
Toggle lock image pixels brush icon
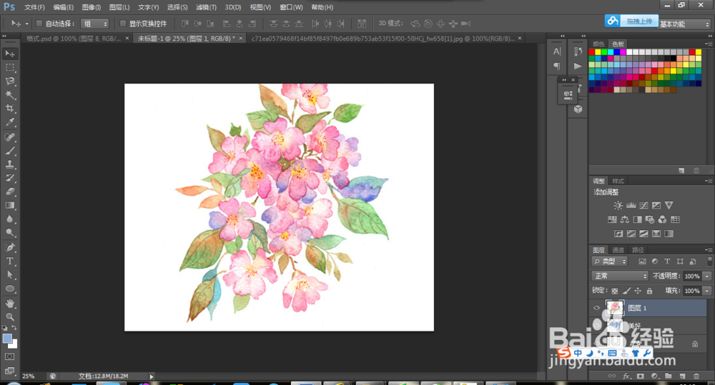click(x=626, y=291)
